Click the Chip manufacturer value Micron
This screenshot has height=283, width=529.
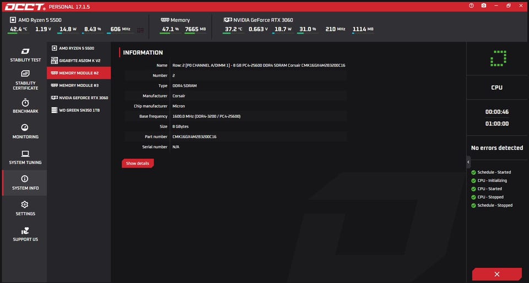(x=179, y=106)
